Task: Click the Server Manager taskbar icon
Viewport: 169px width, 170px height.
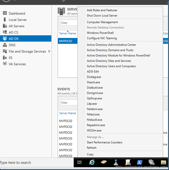Action: (152, 162)
